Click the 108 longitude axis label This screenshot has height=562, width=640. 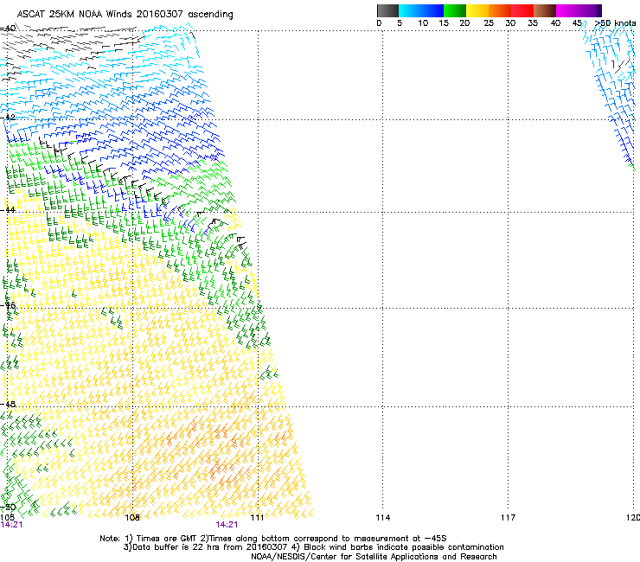(132, 518)
